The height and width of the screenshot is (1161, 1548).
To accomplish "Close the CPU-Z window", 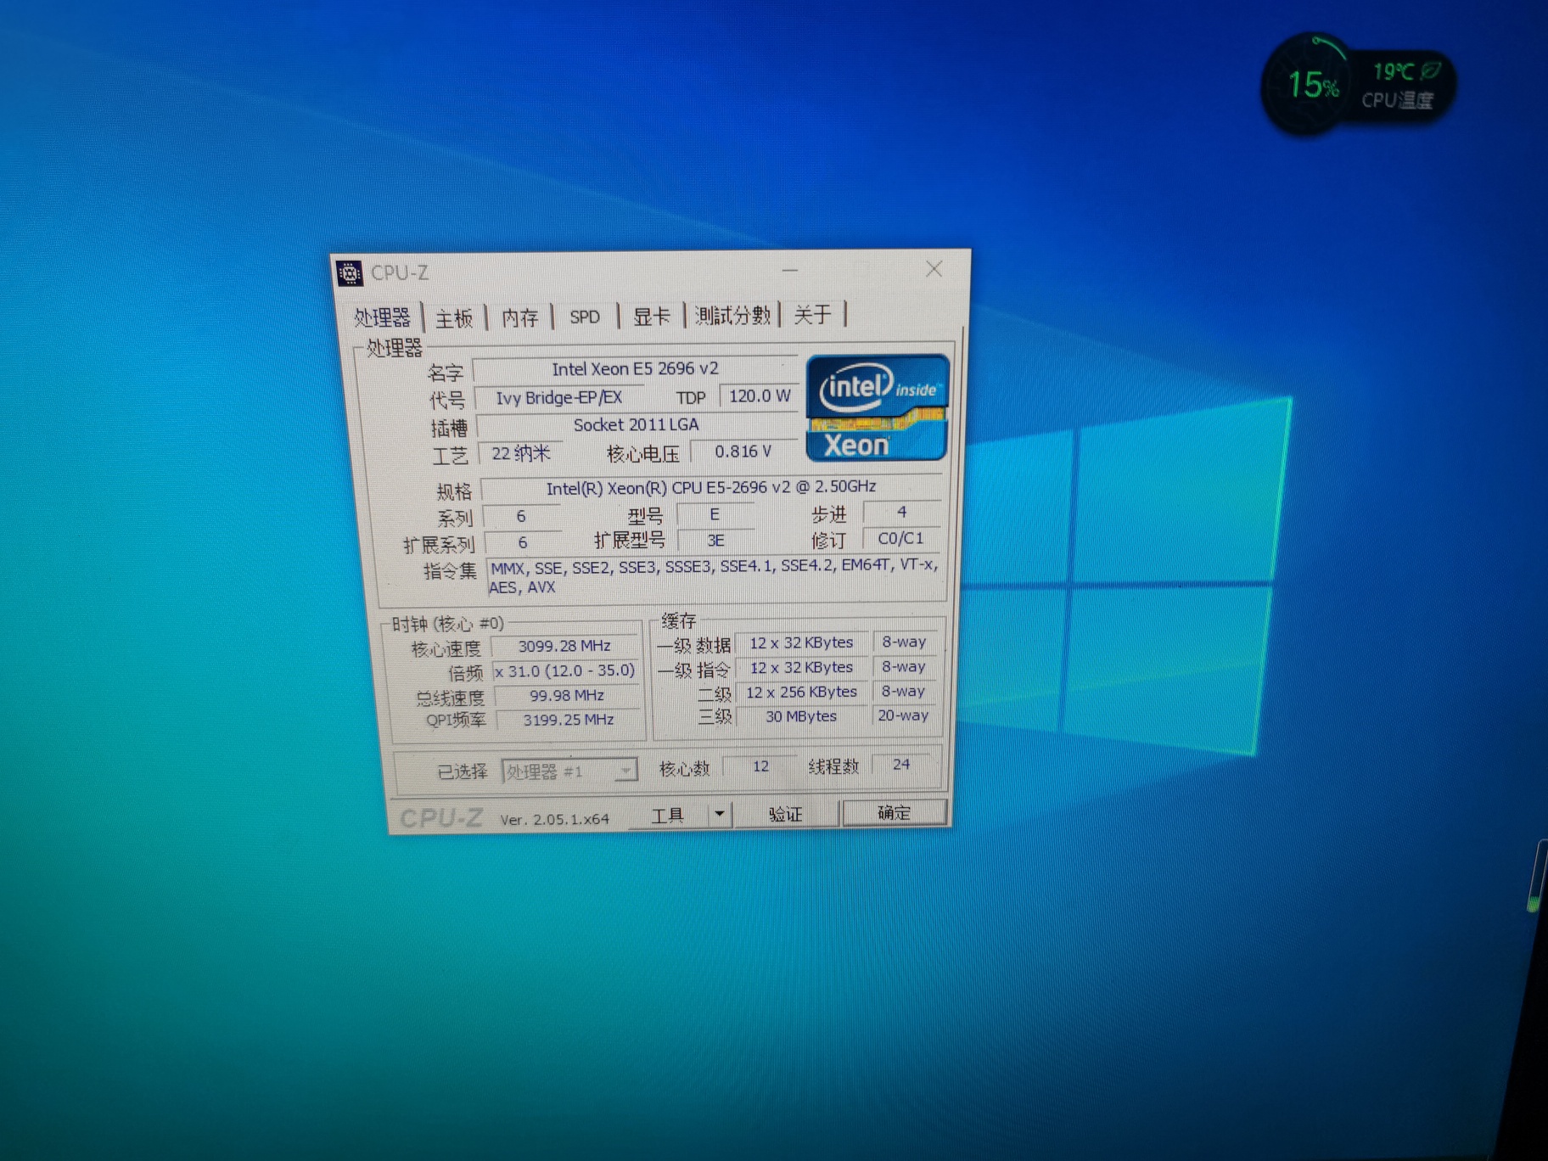I will 934,269.
